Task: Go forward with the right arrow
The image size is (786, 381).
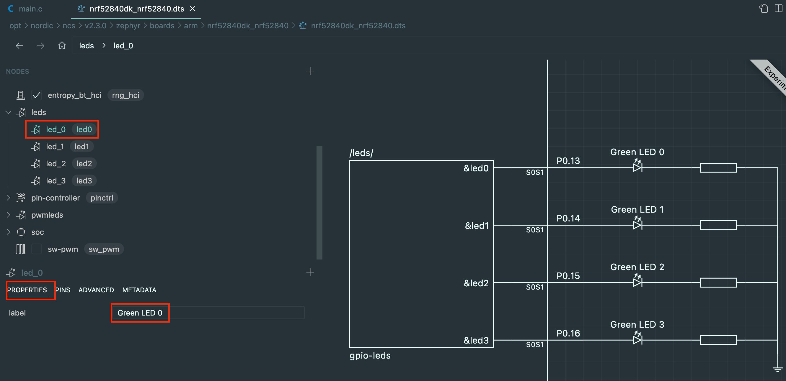Action: click(x=40, y=46)
